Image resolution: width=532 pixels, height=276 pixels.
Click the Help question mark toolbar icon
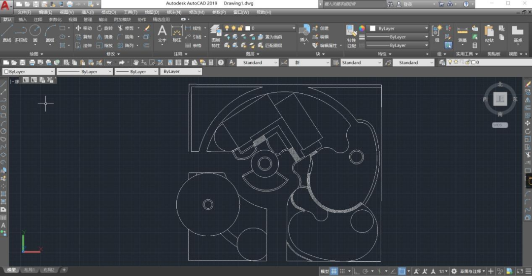click(221, 62)
